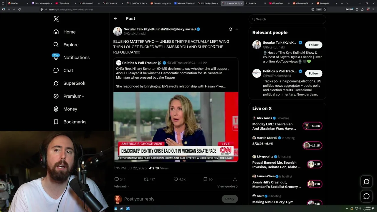Open the taskbar clock showing 1:55 PM
The height and width of the screenshot is (212, 377).
(x=367, y=208)
